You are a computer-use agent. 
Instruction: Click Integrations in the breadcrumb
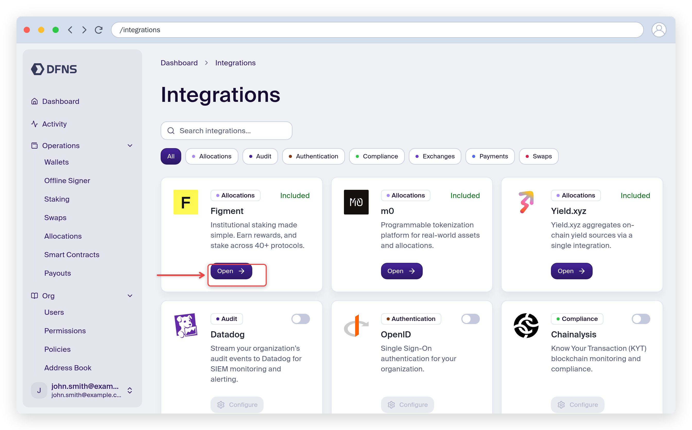pyautogui.click(x=235, y=63)
